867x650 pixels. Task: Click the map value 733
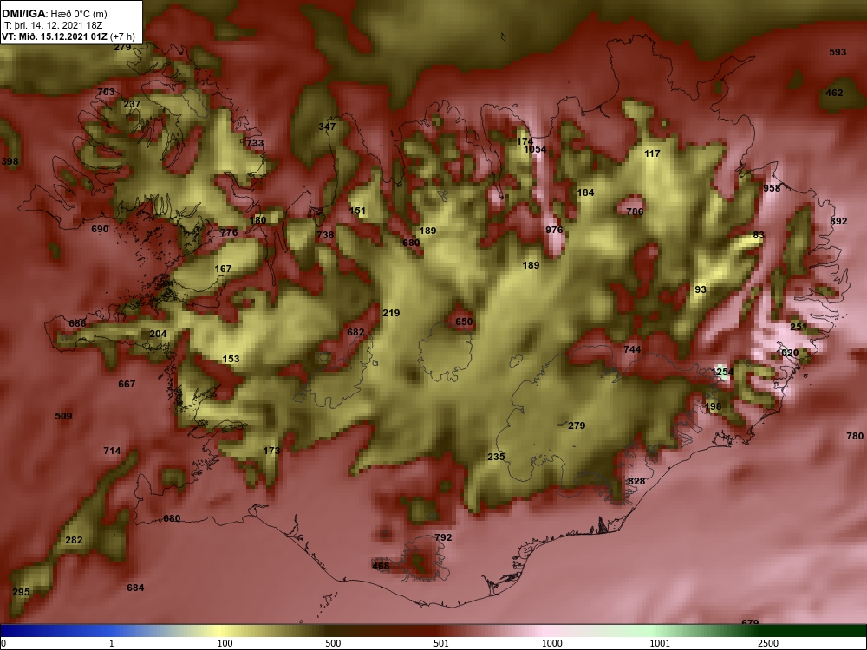click(x=255, y=143)
